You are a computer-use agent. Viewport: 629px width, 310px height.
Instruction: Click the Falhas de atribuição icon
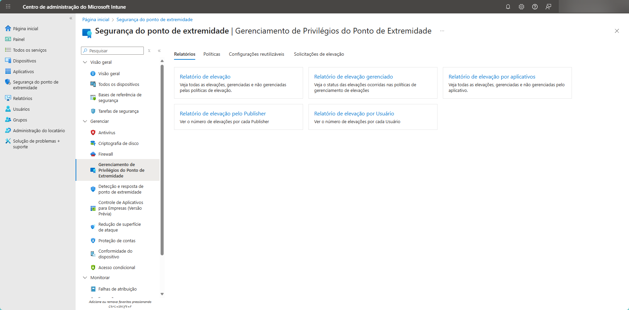[93, 289]
